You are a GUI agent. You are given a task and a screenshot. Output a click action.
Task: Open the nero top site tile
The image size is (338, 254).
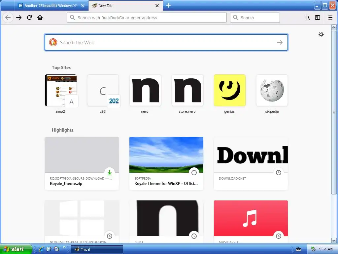coord(145,94)
